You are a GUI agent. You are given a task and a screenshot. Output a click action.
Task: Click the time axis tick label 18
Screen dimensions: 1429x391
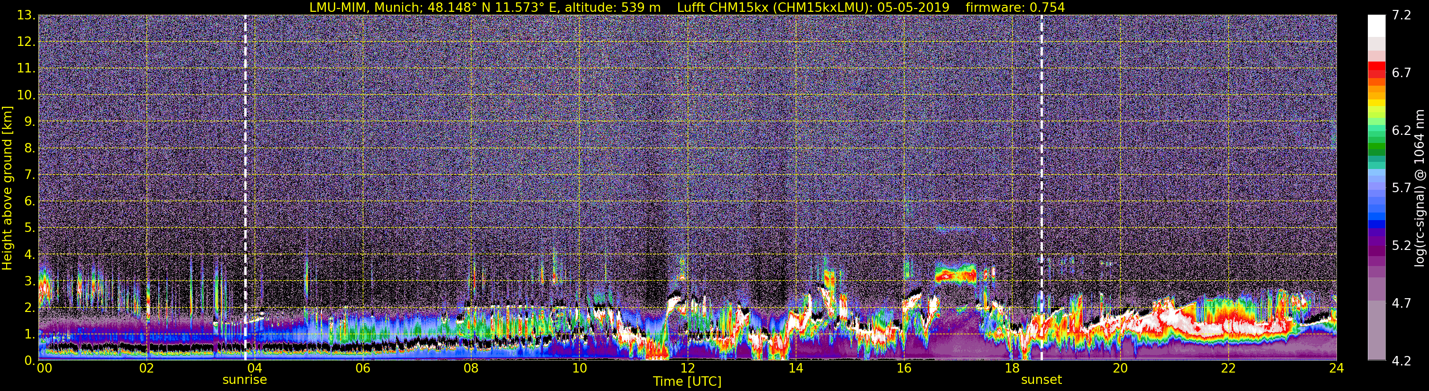pos(1012,368)
